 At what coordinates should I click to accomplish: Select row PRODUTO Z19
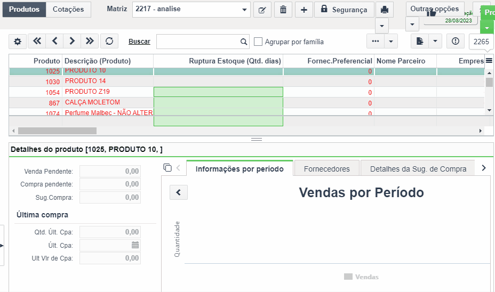247,92
